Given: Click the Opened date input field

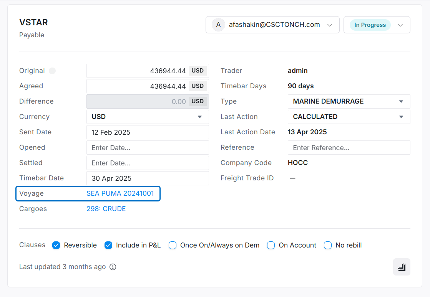Looking at the screenshot, I should point(148,148).
